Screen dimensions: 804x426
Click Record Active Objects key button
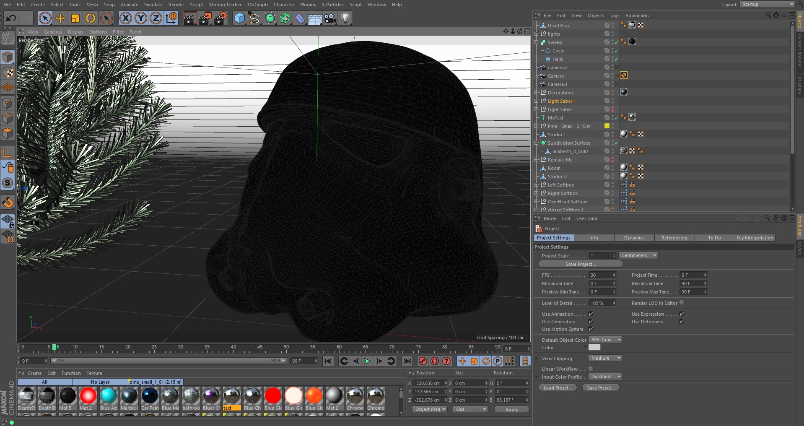click(x=423, y=361)
